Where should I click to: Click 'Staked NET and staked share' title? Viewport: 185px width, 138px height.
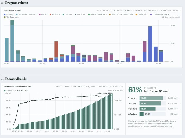18,86
